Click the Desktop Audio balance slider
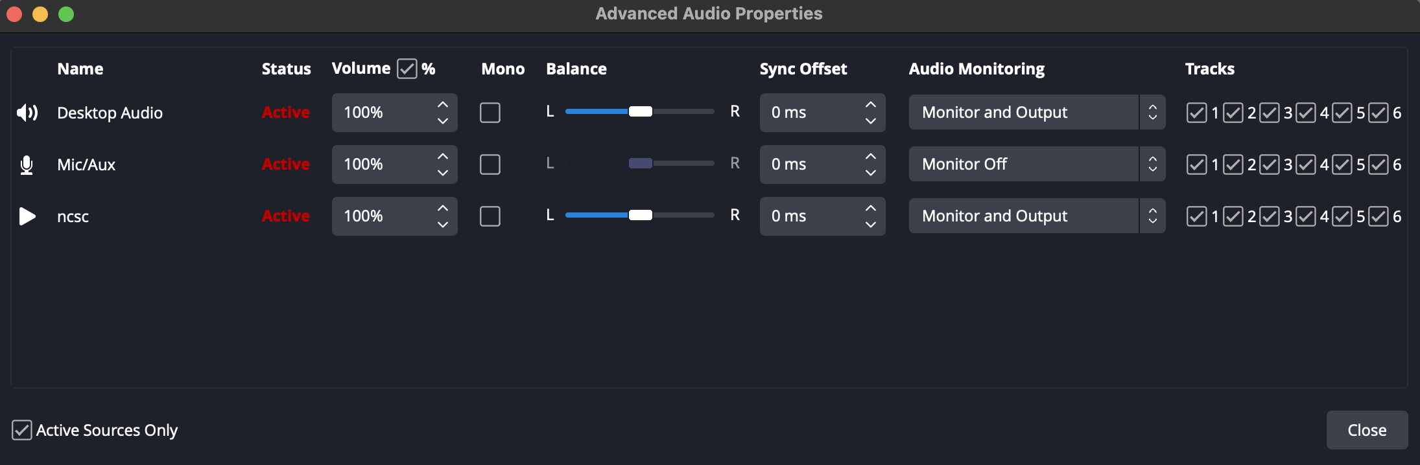Image resolution: width=1420 pixels, height=465 pixels. point(640,111)
